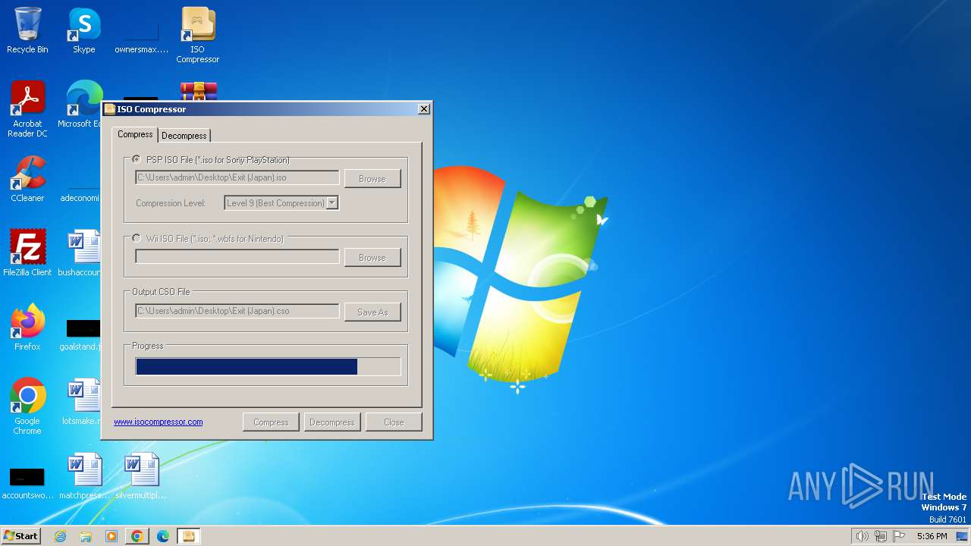Select the Wii ISO File radio button
This screenshot has width=971, height=546.
[137, 238]
